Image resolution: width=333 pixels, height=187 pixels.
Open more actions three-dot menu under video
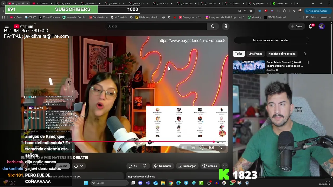tap(225, 166)
